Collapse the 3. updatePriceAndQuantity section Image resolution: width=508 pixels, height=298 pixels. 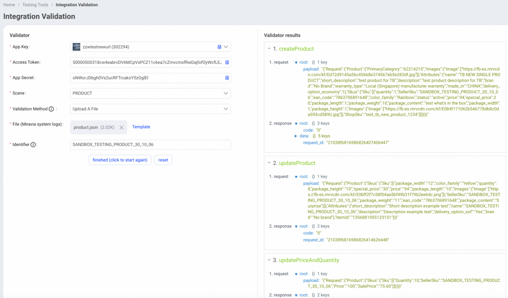[x=269, y=260]
